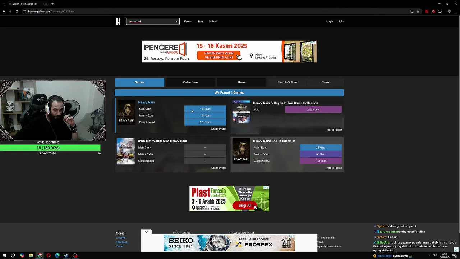Open Heavy Rain & Beyond: Two Souls Collection title

pyautogui.click(x=285, y=103)
